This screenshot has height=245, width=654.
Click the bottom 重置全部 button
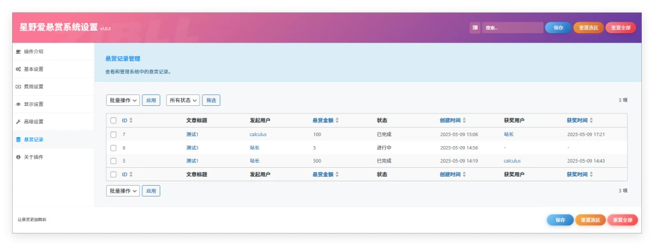pyautogui.click(x=623, y=220)
